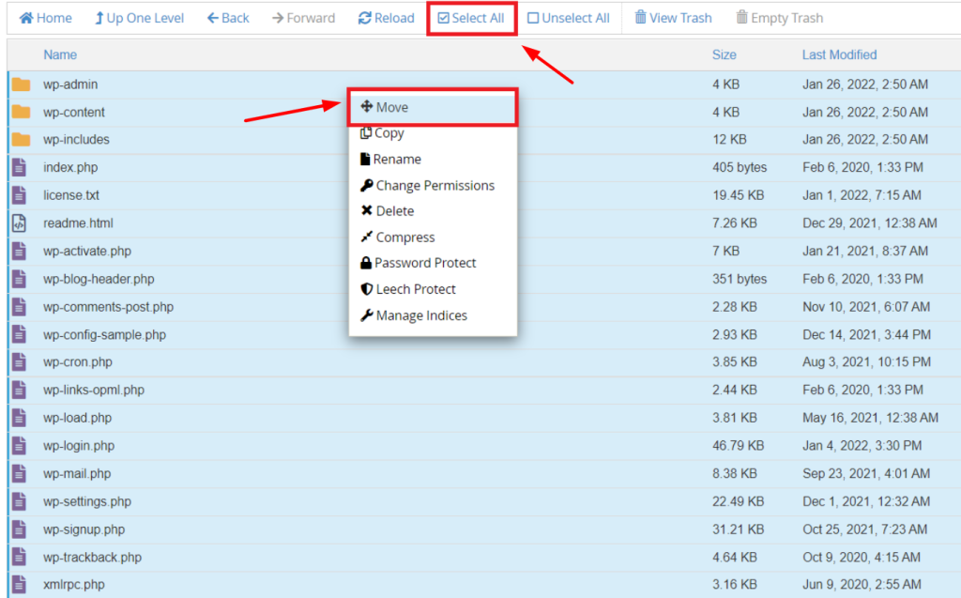
Task: Click the wp-includes folder icon
Action: (x=20, y=139)
